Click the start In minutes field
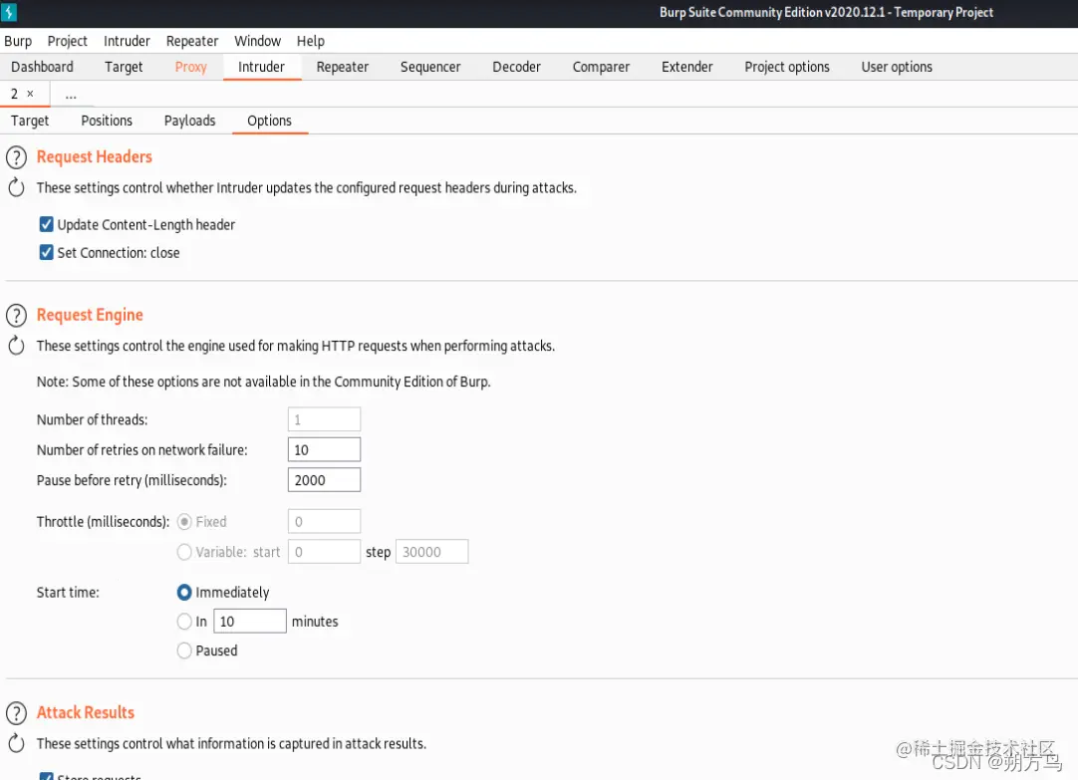 (249, 621)
